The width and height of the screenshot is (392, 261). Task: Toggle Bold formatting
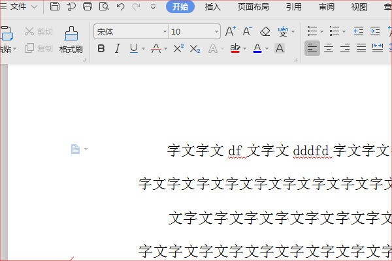pyautogui.click(x=101, y=48)
